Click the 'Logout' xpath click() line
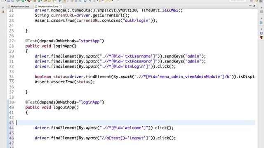 (105, 138)
